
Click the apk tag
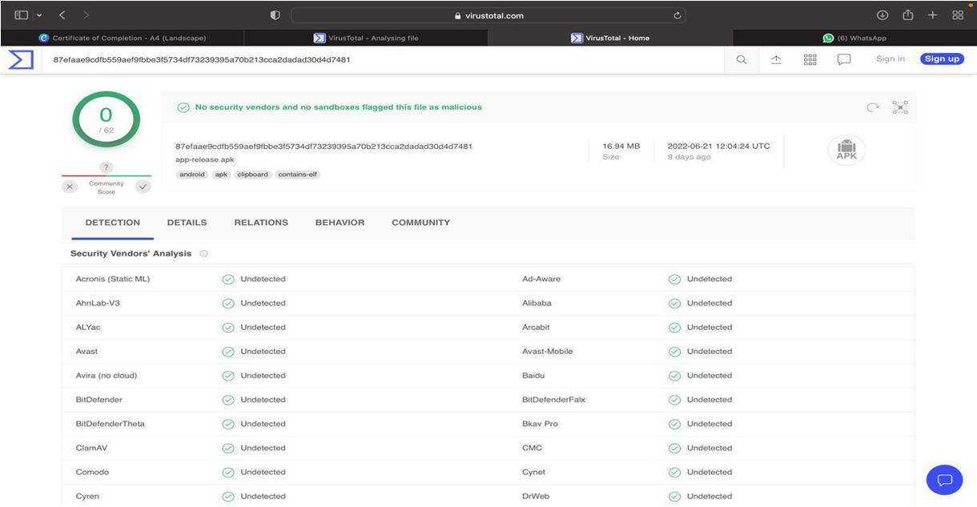(221, 175)
